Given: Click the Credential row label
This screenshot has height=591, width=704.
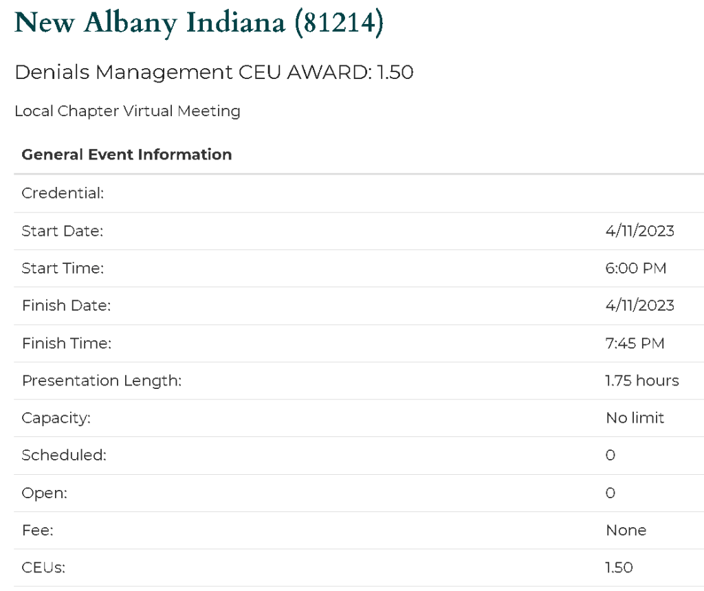Looking at the screenshot, I should click(63, 194).
